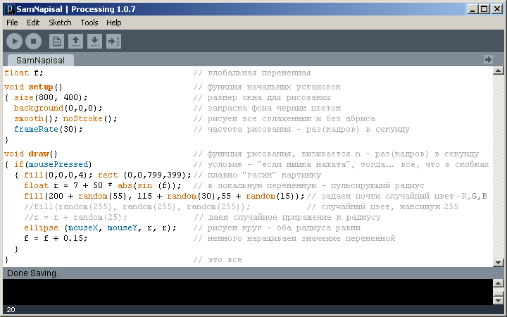Place cursor on 'float f;' line
Screen dimensions: 507x317
click(x=24, y=73)
